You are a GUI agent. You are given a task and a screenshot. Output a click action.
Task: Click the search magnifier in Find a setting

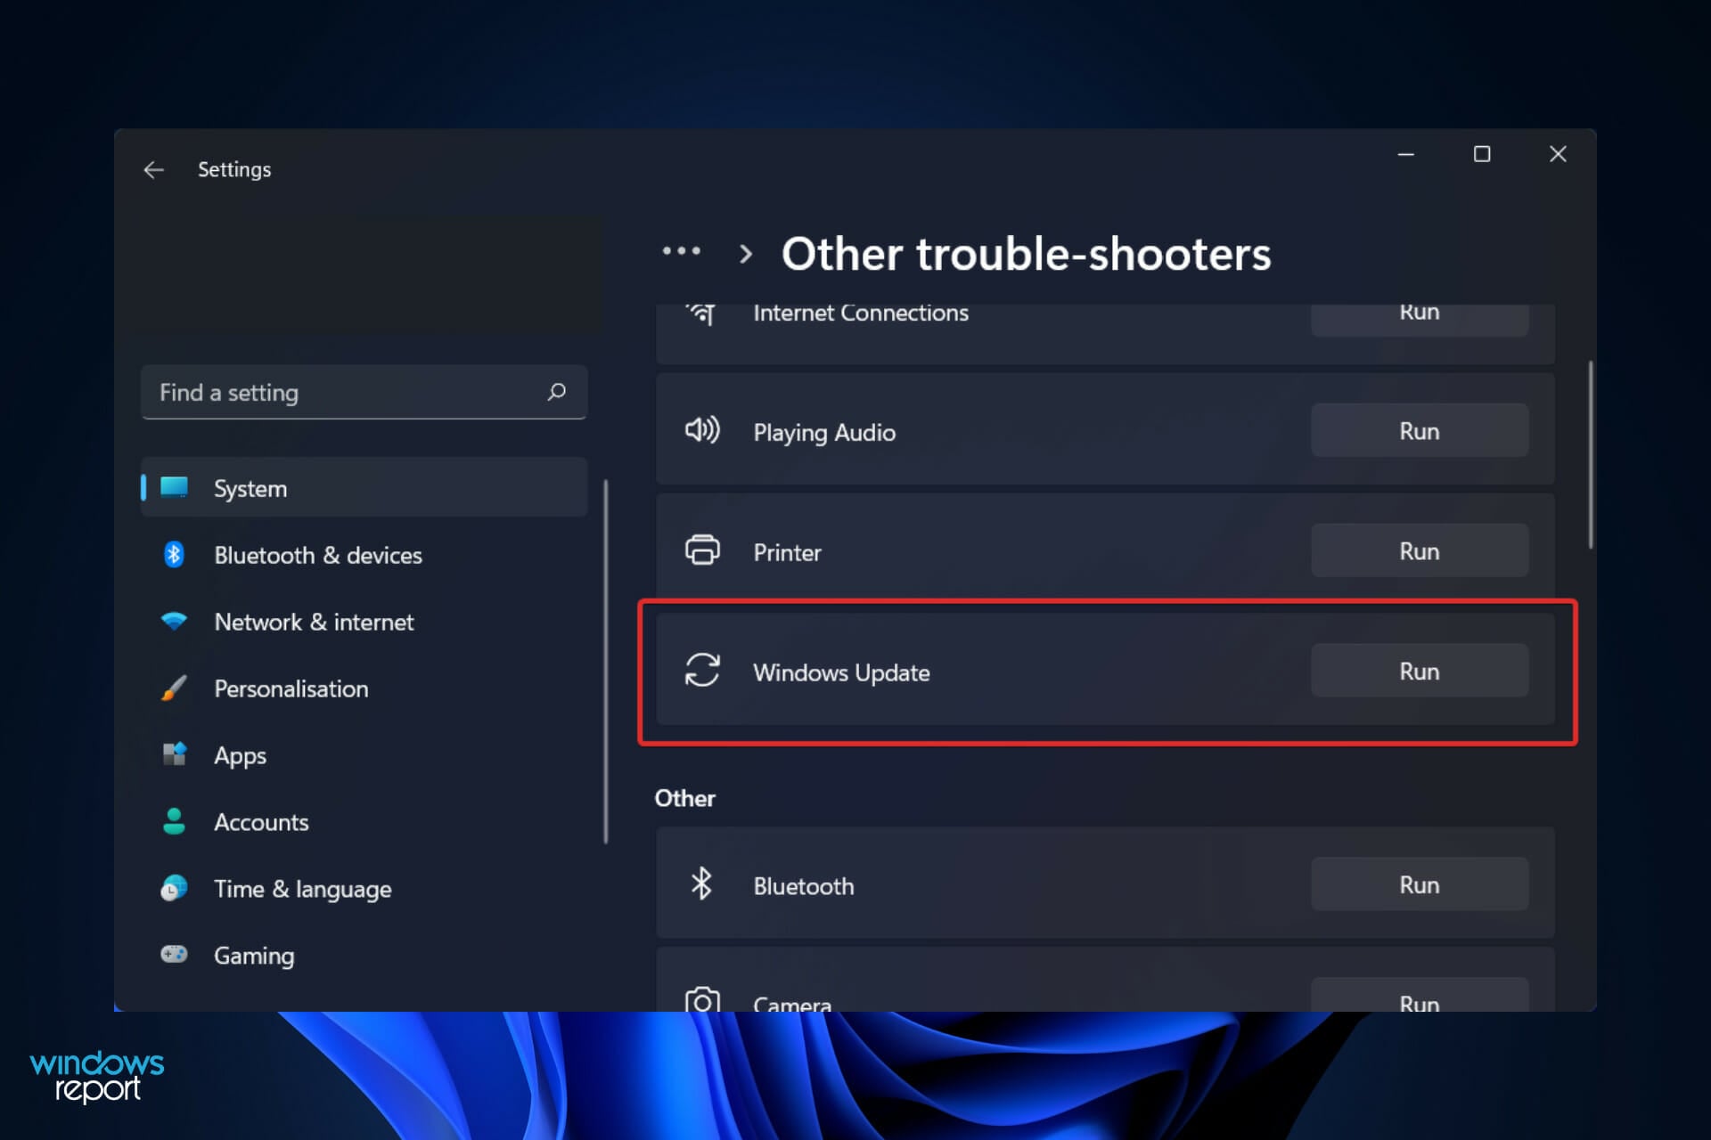click(556, 392)
